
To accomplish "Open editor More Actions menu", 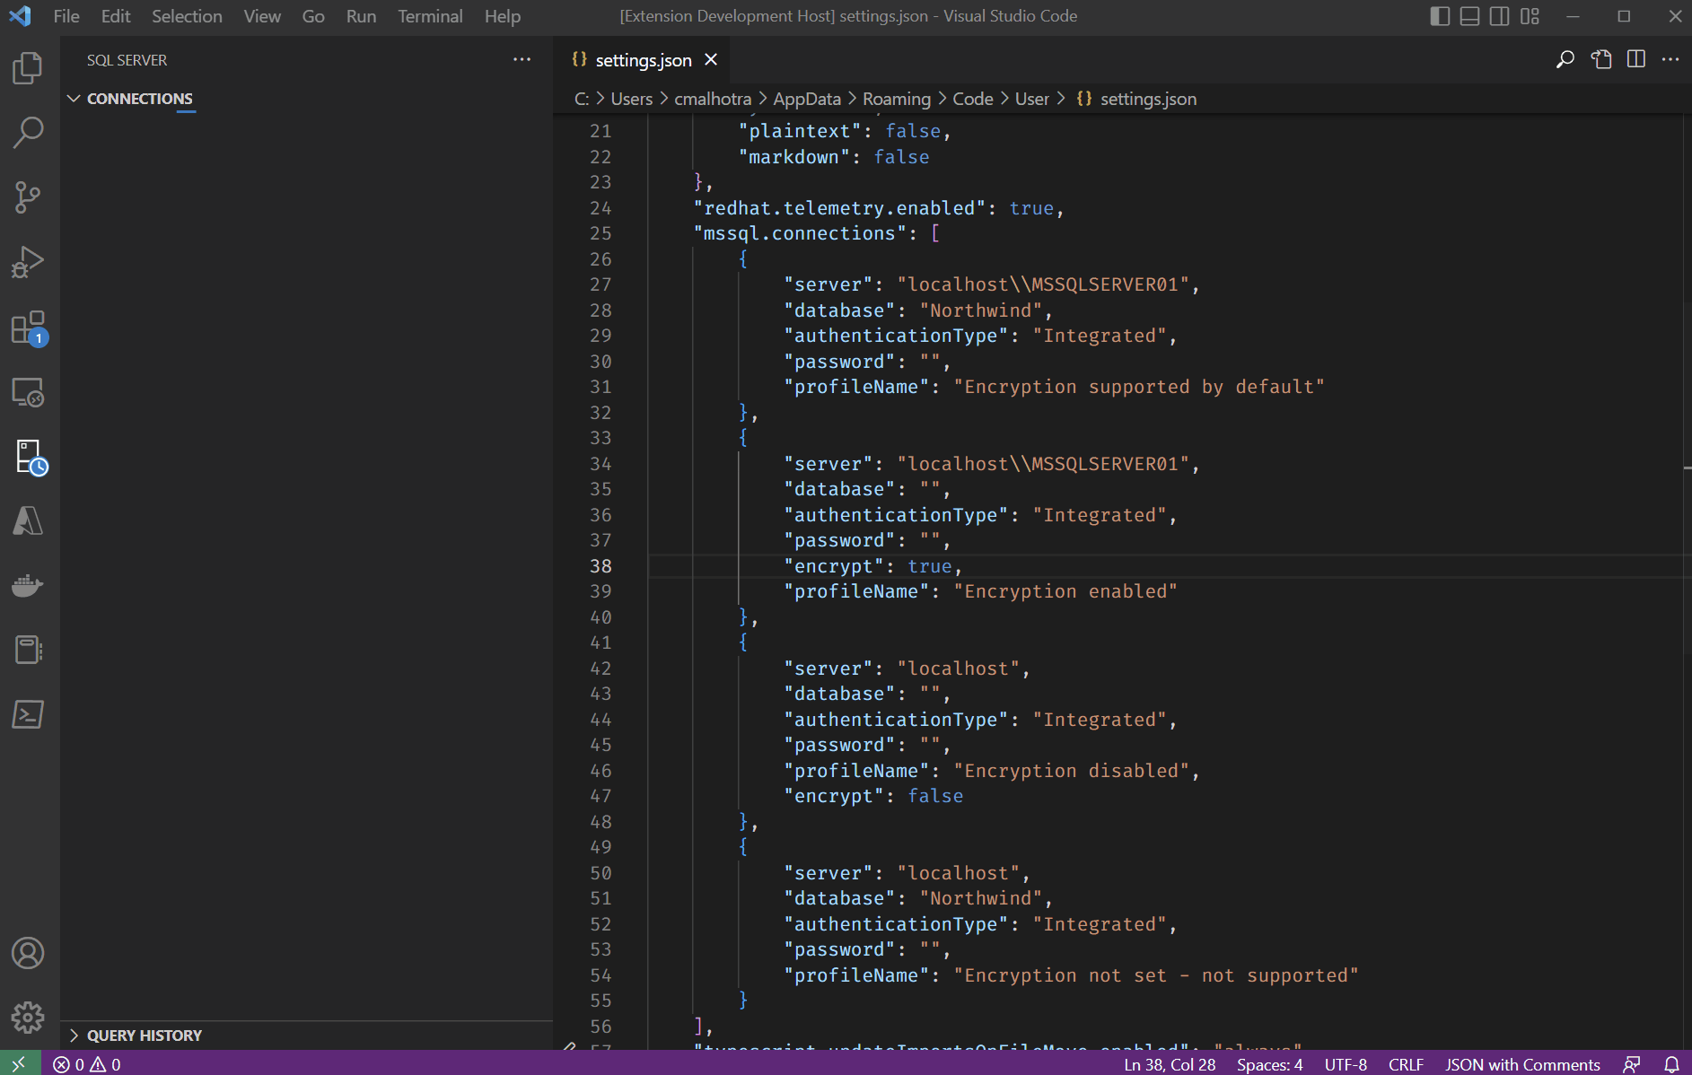I will coord(1670,59).
